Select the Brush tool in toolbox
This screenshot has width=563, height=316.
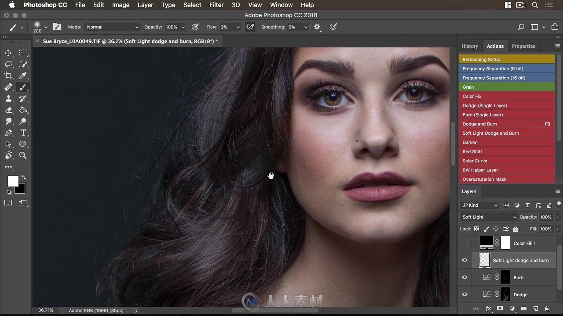point(23,87)
